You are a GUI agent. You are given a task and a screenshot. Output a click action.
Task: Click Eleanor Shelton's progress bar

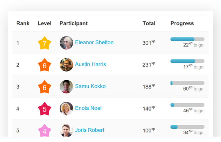187,39
